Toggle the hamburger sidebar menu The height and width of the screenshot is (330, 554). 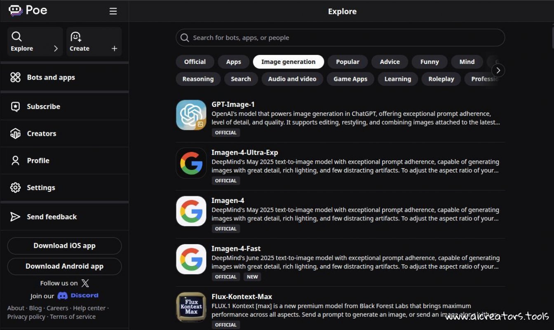(113, 11)
